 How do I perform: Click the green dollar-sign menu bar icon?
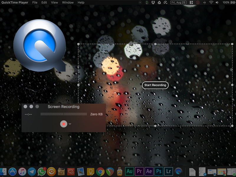[147, 2]
